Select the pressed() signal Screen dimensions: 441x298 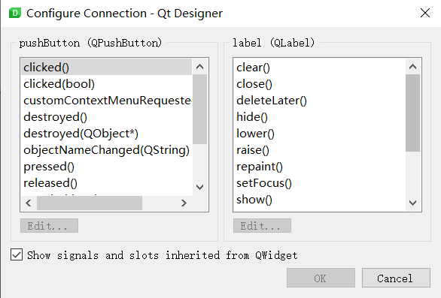107,167
